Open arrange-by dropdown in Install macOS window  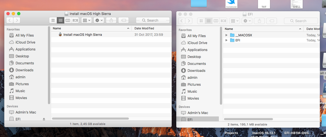coord(86,20)
